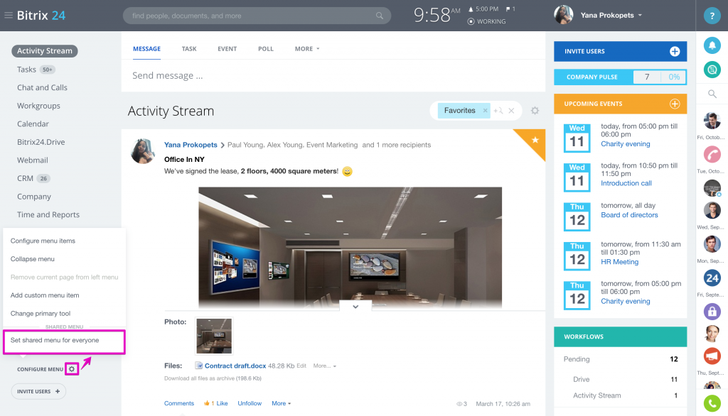Click Unfollow under the post

250,403
